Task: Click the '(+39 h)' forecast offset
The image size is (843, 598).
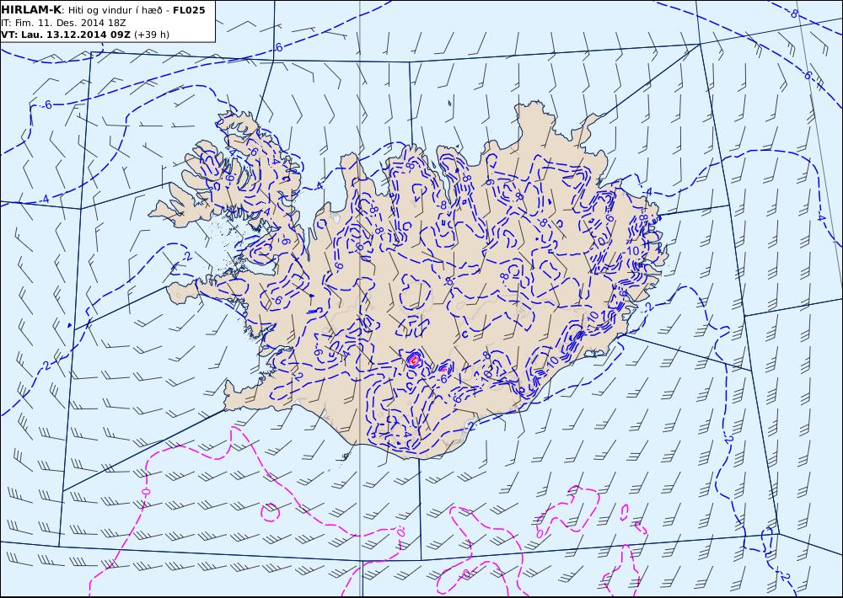Action: [x=152, y=35]
